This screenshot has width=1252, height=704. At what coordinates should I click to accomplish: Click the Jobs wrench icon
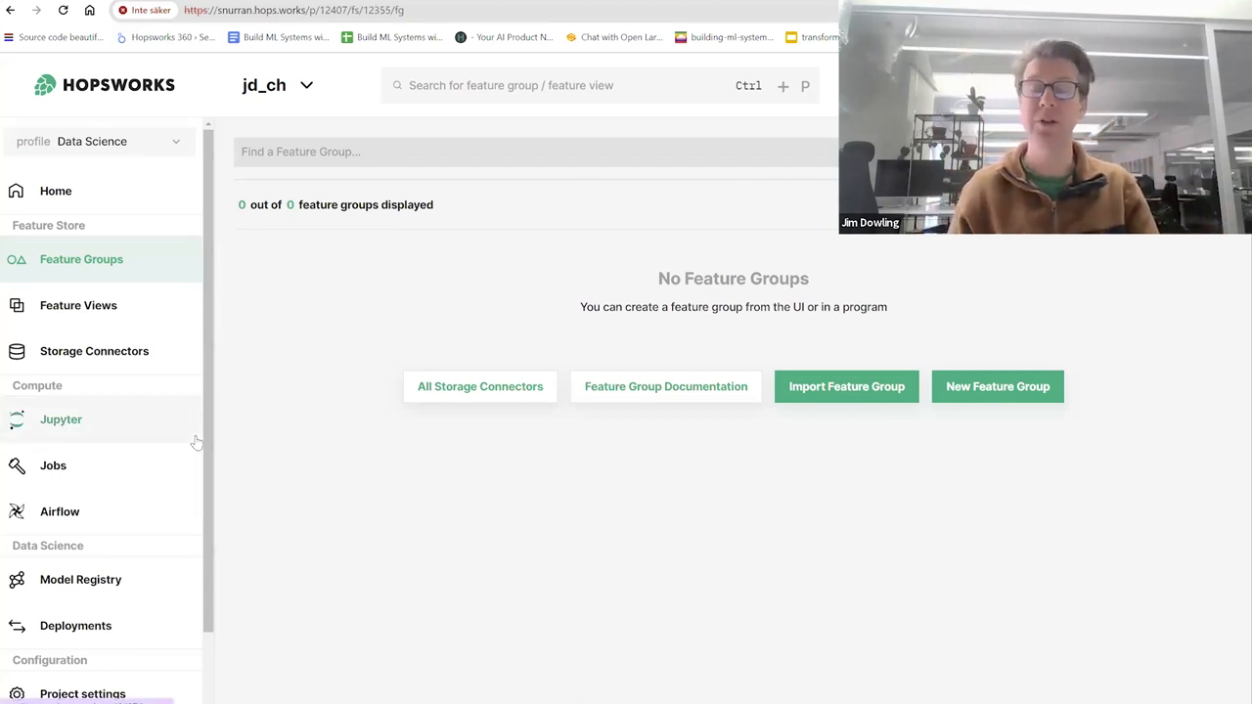point(17,465)
